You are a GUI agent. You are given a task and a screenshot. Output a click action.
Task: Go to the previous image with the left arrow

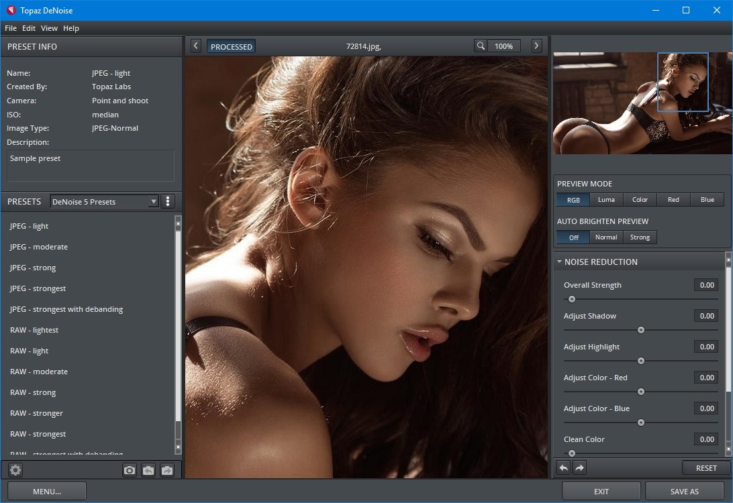pyautogui.click(x=195, y=46)
